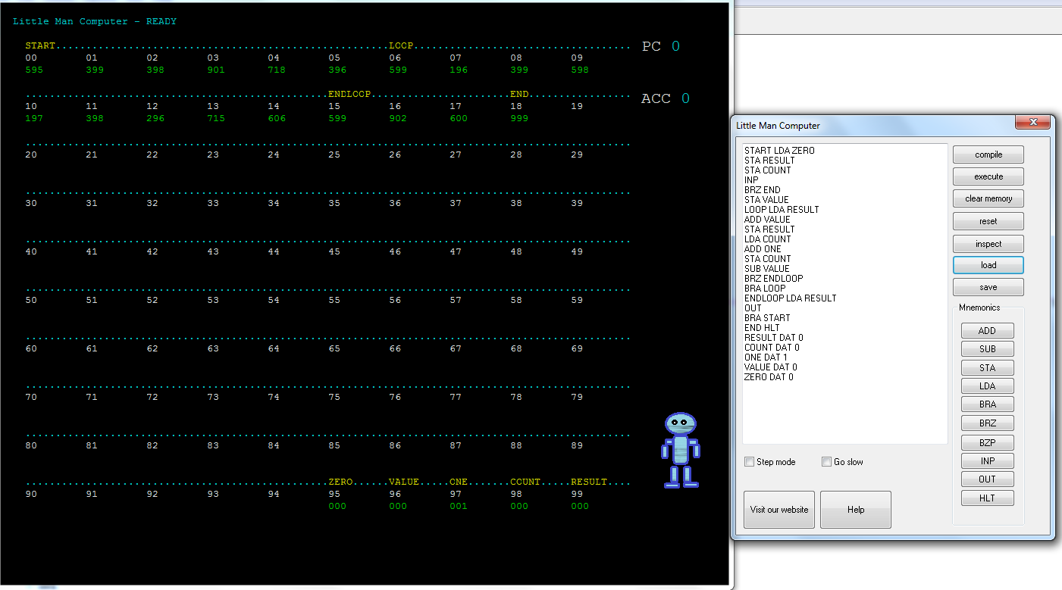Insert the OUT mnemonic
The width and height of the screenshot is (1062, 590).
pos(987,479)
